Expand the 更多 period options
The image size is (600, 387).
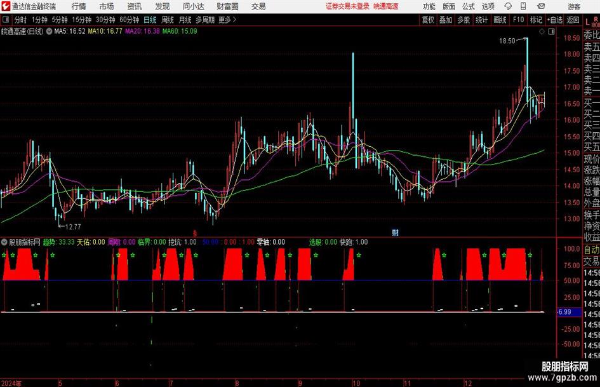point(227,20)
